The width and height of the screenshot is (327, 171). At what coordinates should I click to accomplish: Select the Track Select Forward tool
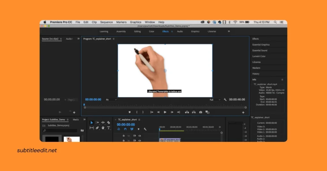pyautogui.click(x=97, y=123)
